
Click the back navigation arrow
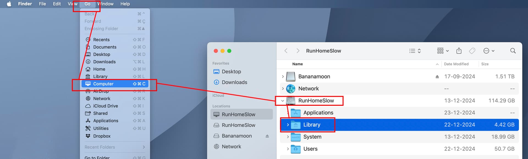coord(286,51)
